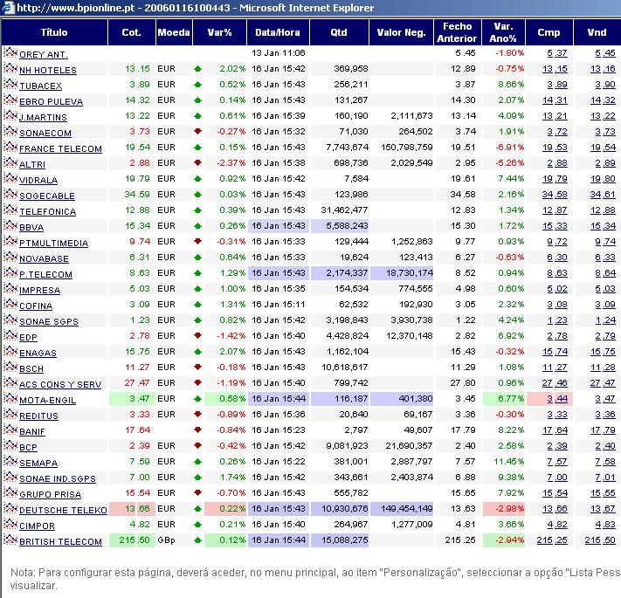Click the Cmp price 19.53 link

pyautogui.click(x=549, y=148)
